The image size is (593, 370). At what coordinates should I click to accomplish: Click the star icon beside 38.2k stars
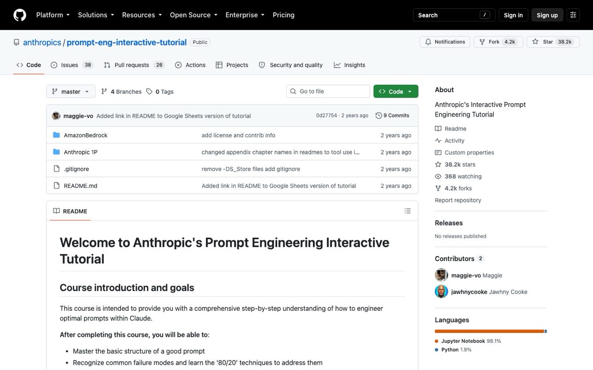[438, 164]
